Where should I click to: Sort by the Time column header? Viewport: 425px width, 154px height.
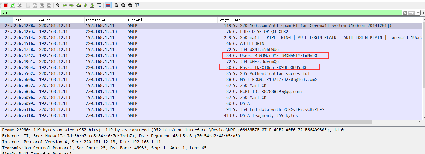click(x=26, y=20)
